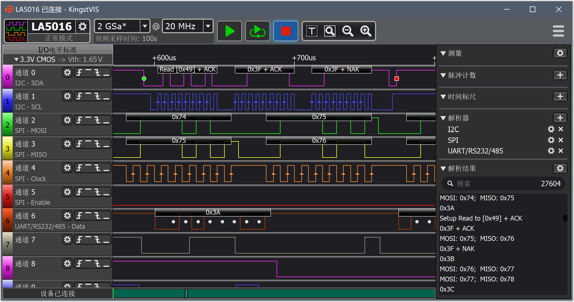Screen dimensions: 574x302
Task: Open SPI analyzer settings gear
Action: pyautogui.click(x=551, y=140)
